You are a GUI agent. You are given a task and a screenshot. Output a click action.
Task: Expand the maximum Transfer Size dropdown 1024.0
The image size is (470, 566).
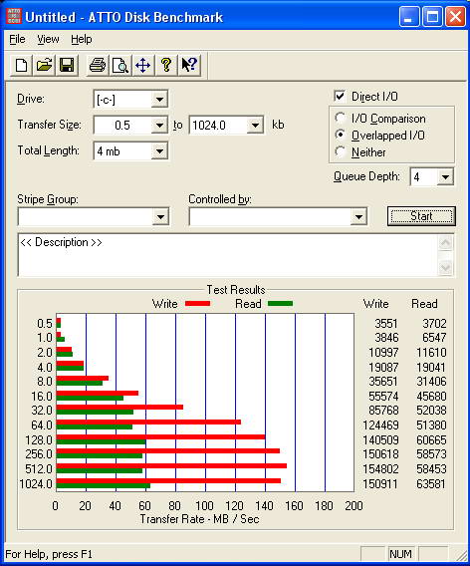pyautogui.click(x=255, y=126)
